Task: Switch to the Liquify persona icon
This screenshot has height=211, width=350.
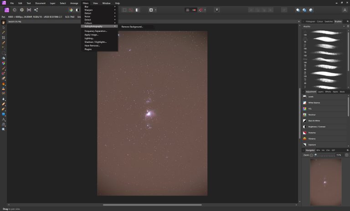Action: [x=15, y=10]
